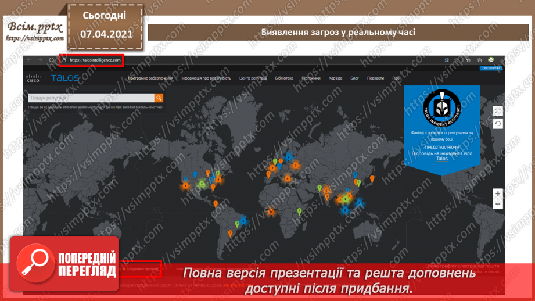535x301 pixels.
Task: Click the orange marker near Panama
Action: 216,204
